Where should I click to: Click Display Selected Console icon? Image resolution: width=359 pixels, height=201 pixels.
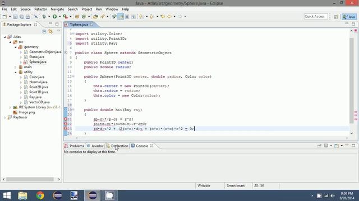[326, 146]
